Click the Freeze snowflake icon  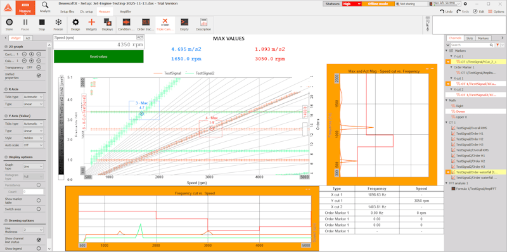coord(58,22)
